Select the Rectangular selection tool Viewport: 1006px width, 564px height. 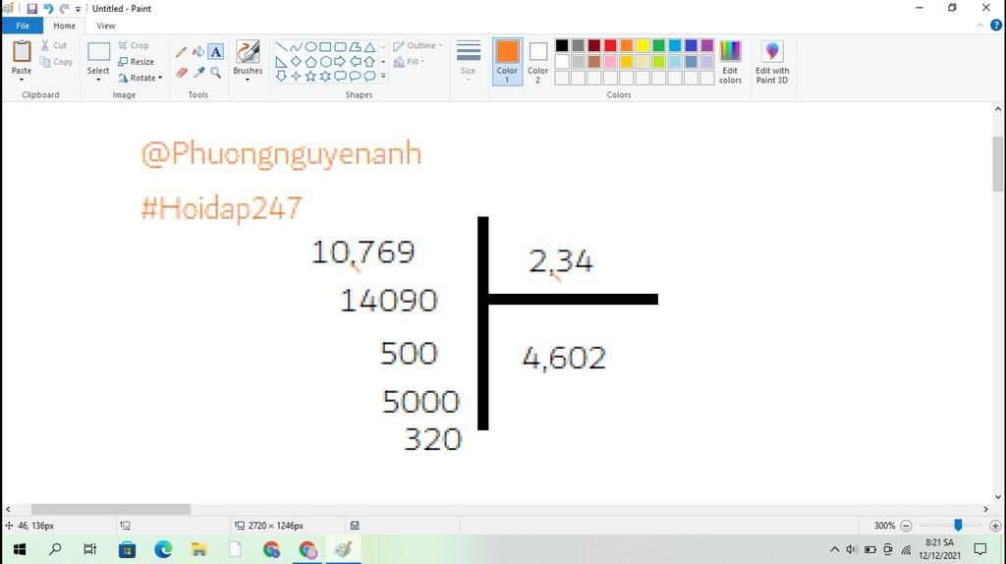point(98,51)
